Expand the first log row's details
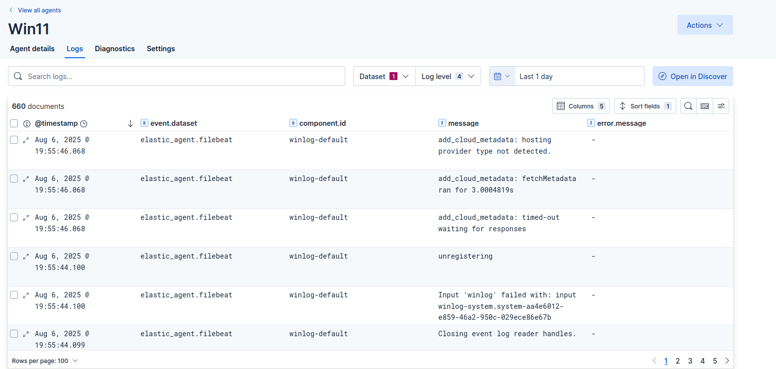Image resolution: width=776 pixels, height=369 pixels. click(x=26, y=140)
